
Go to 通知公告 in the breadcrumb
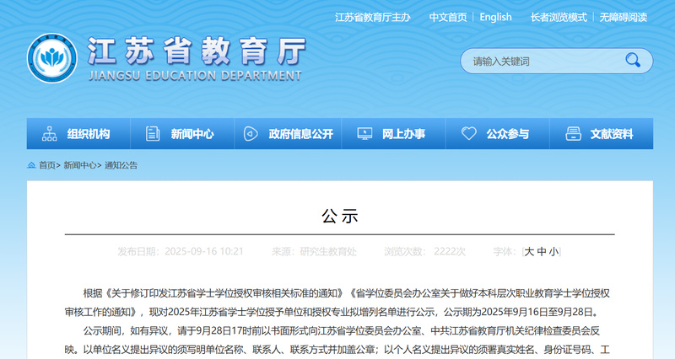[x=121, y=165]
